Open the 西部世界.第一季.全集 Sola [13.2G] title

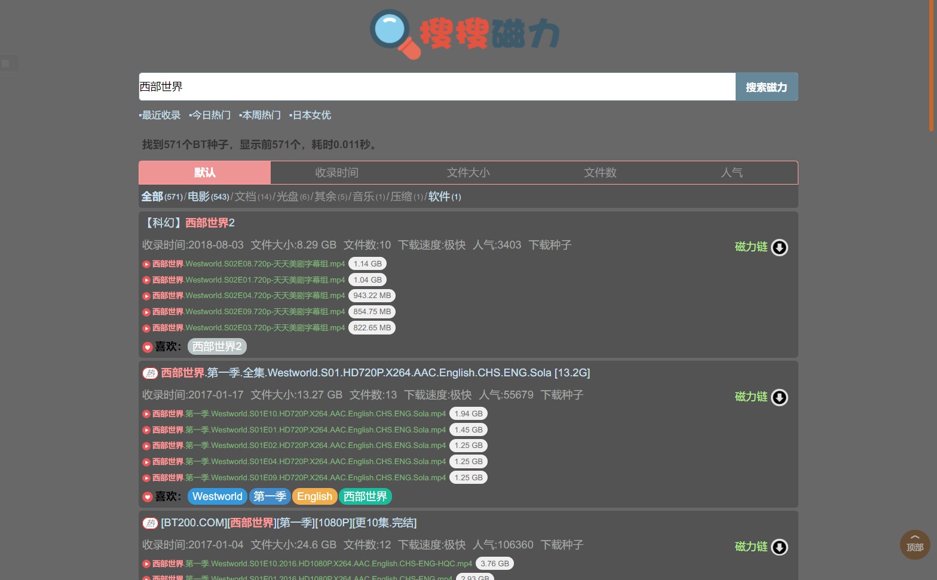pos(375,373)
